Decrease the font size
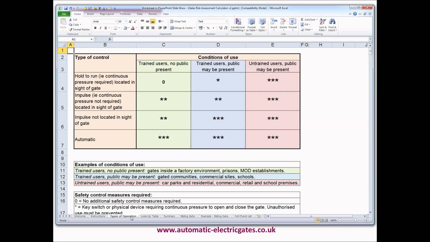The image size is (430, 242). click(x=135, y=22)
